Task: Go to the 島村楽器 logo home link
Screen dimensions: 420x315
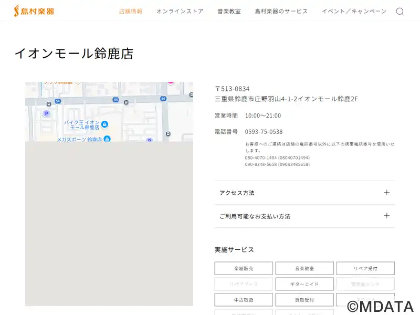Action: pyautogui.click(x=34, y=10)
